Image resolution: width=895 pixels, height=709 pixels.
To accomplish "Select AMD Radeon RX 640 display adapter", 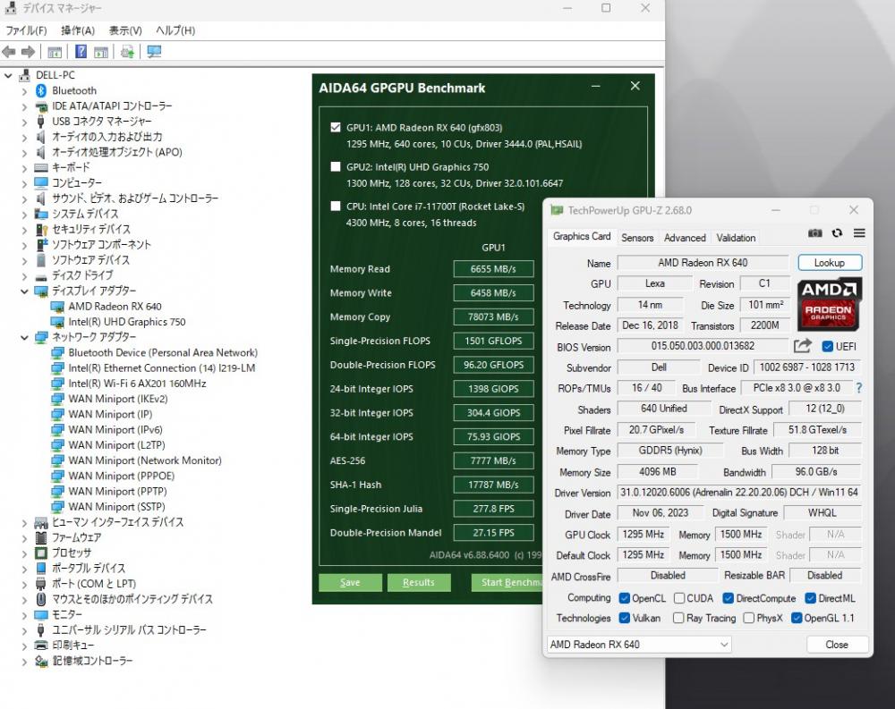I will pos(115,307).
